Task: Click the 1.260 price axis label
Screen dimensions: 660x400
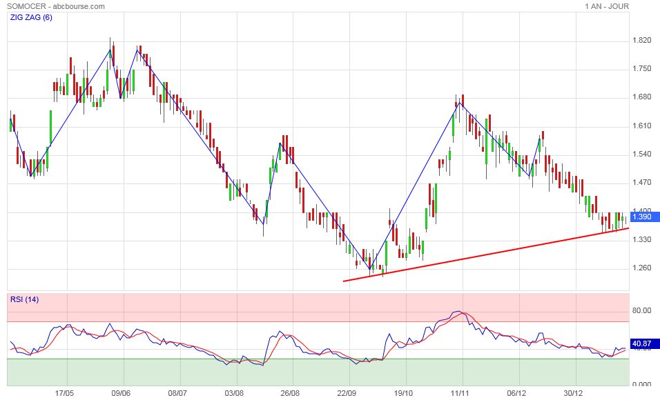Action: coord(642,268)
